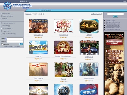Open Обзоры menu item
Screen dimensions: 127x95
[5, 19]
